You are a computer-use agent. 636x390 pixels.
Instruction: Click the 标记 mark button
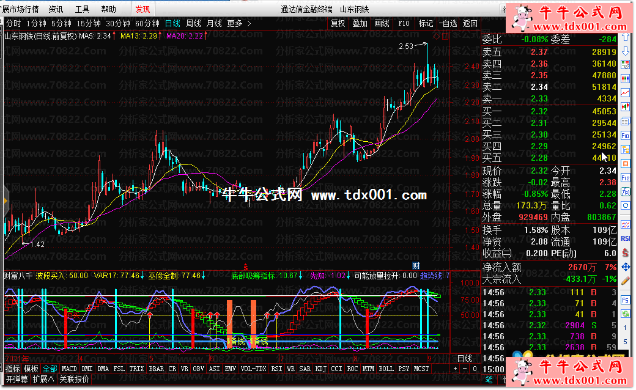[426, 23]
